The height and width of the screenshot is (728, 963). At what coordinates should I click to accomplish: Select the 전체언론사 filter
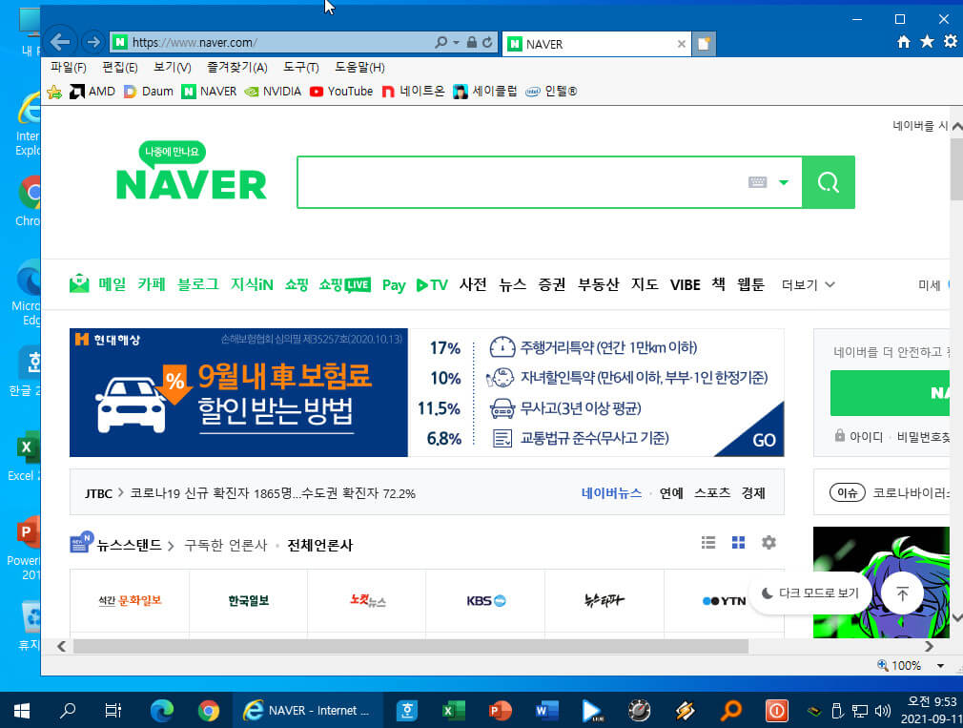point(320,545)
